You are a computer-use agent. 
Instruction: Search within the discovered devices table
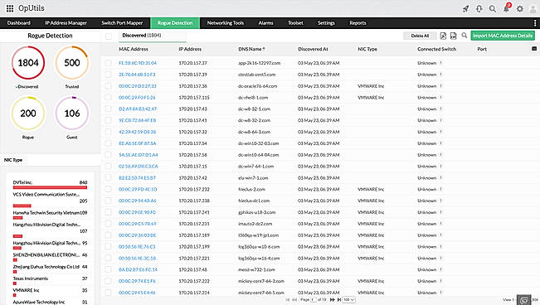pyautogui.click(x=465, y=35)
